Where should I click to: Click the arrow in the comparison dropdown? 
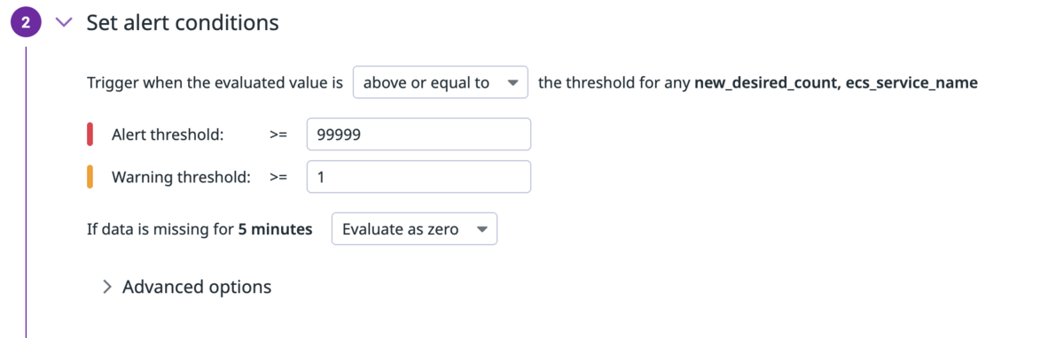pyautogui.click(x=512, y=83)
